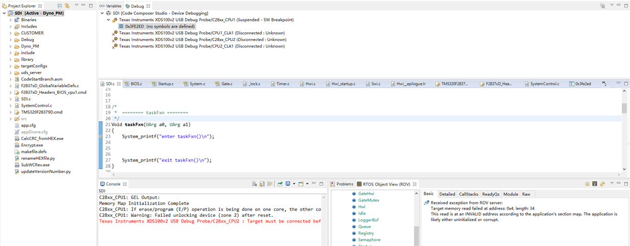Screen dimensions: 630x246
Task: Open display selected console dropdown arrow
Action: point(293,184)
